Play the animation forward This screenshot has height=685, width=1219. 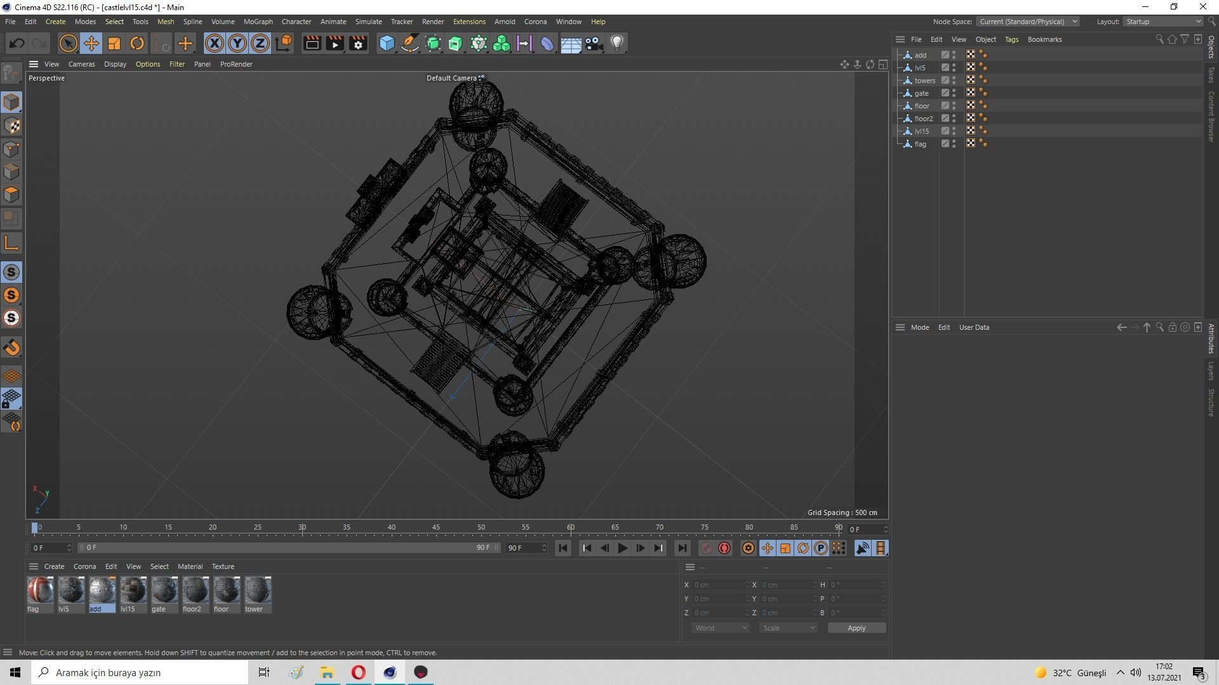(622, 548)
